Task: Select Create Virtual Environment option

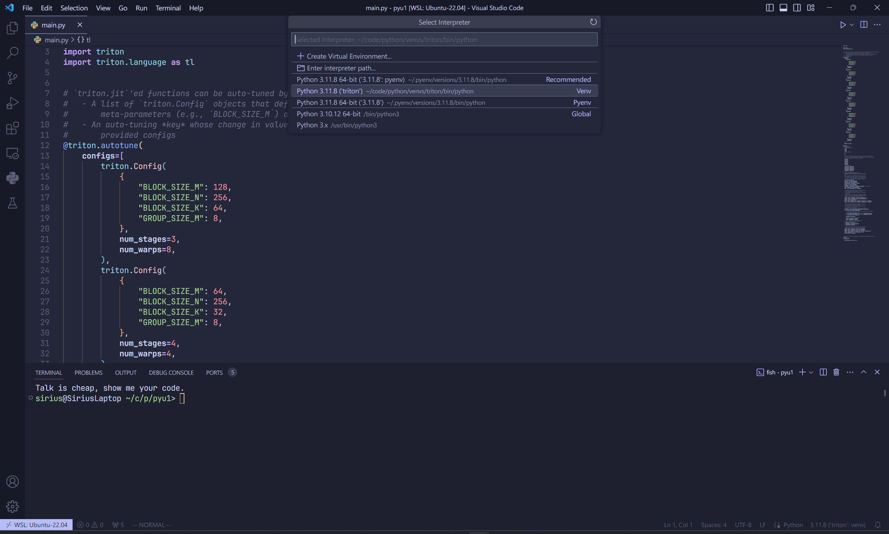Action: tap(349, 56)
